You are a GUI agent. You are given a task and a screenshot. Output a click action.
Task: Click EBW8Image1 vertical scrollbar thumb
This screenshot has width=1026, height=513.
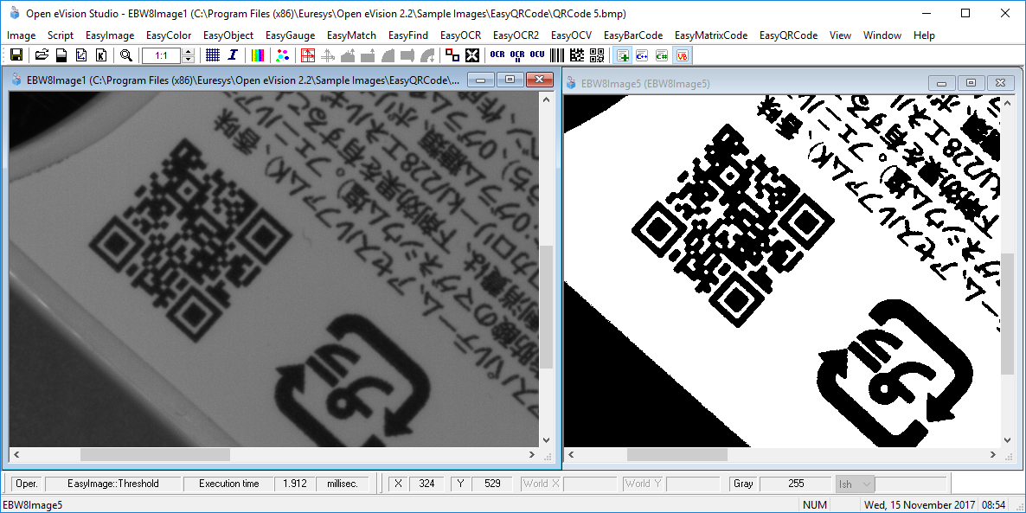547,307
